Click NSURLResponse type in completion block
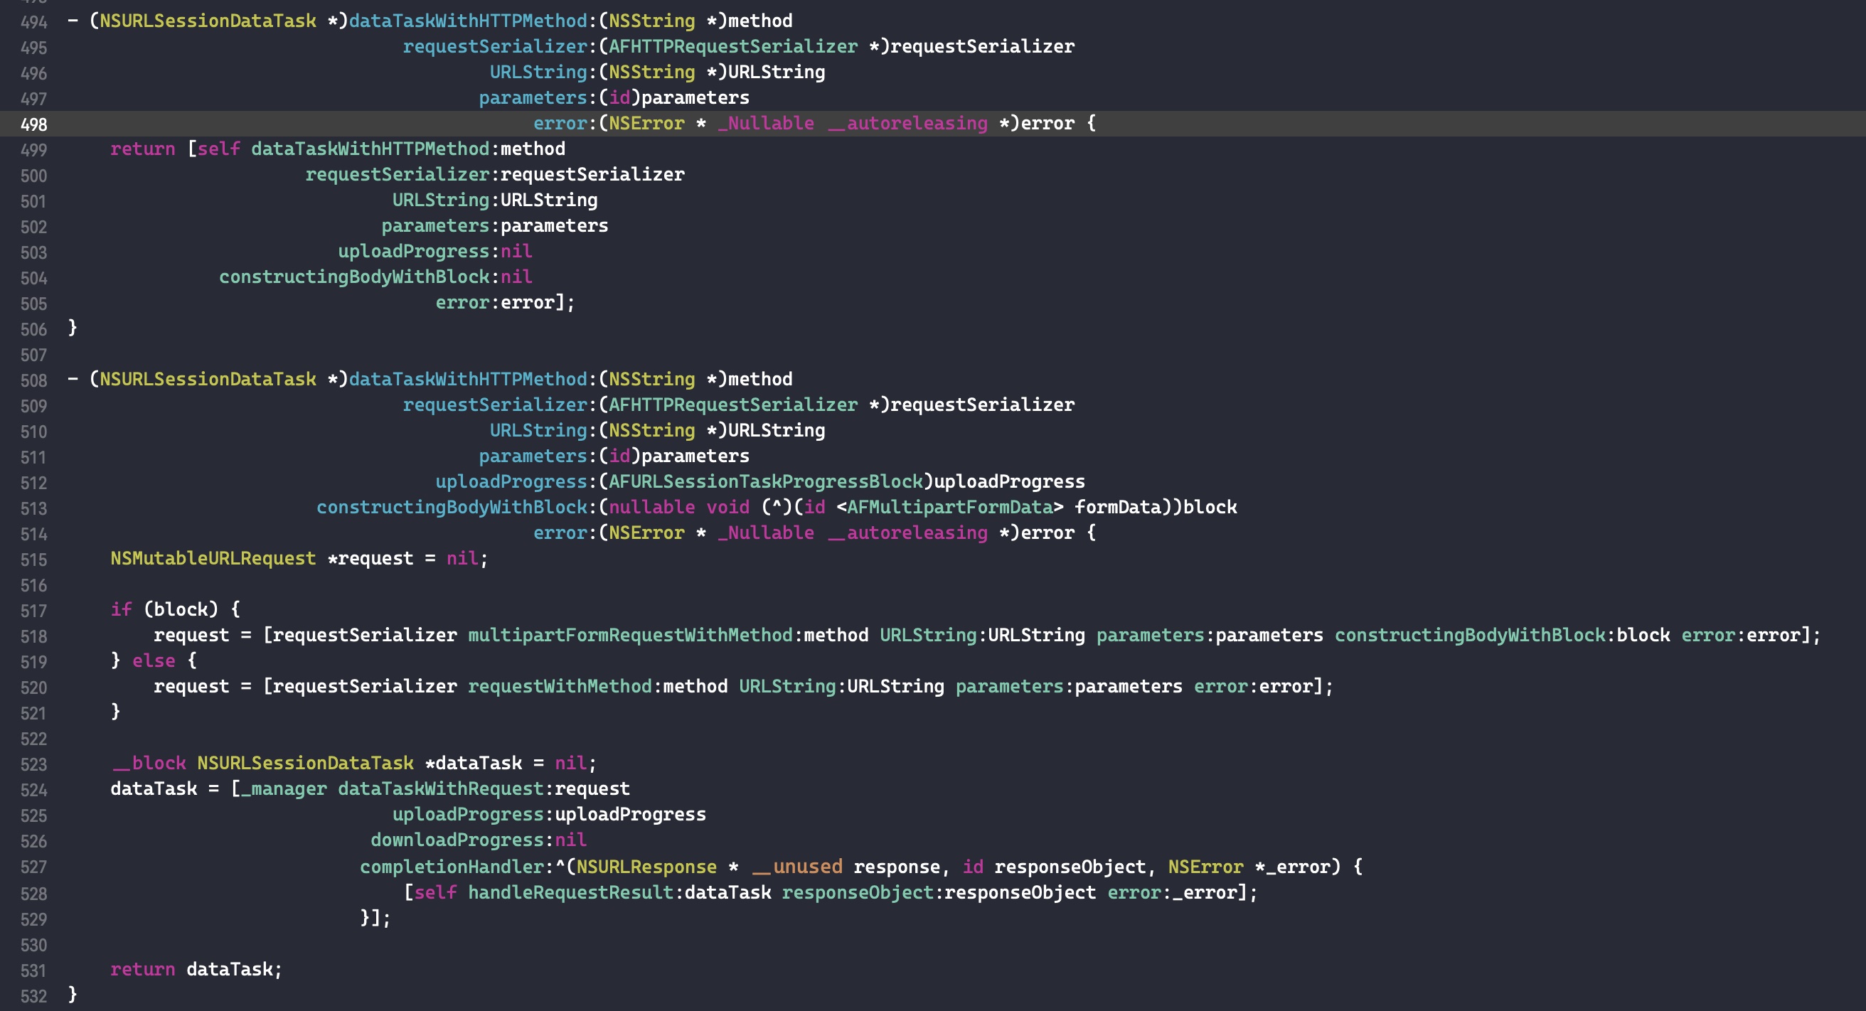 646,867
